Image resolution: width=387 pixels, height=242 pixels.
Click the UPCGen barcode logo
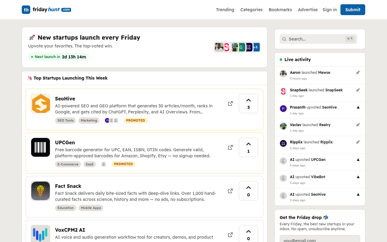pyautogui.click(x=41, y=147)
